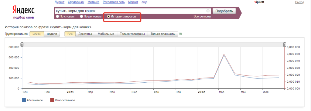This screenshot has height=111, width=311.
Task: Focus the search query input field
Action: click(131, 11)
